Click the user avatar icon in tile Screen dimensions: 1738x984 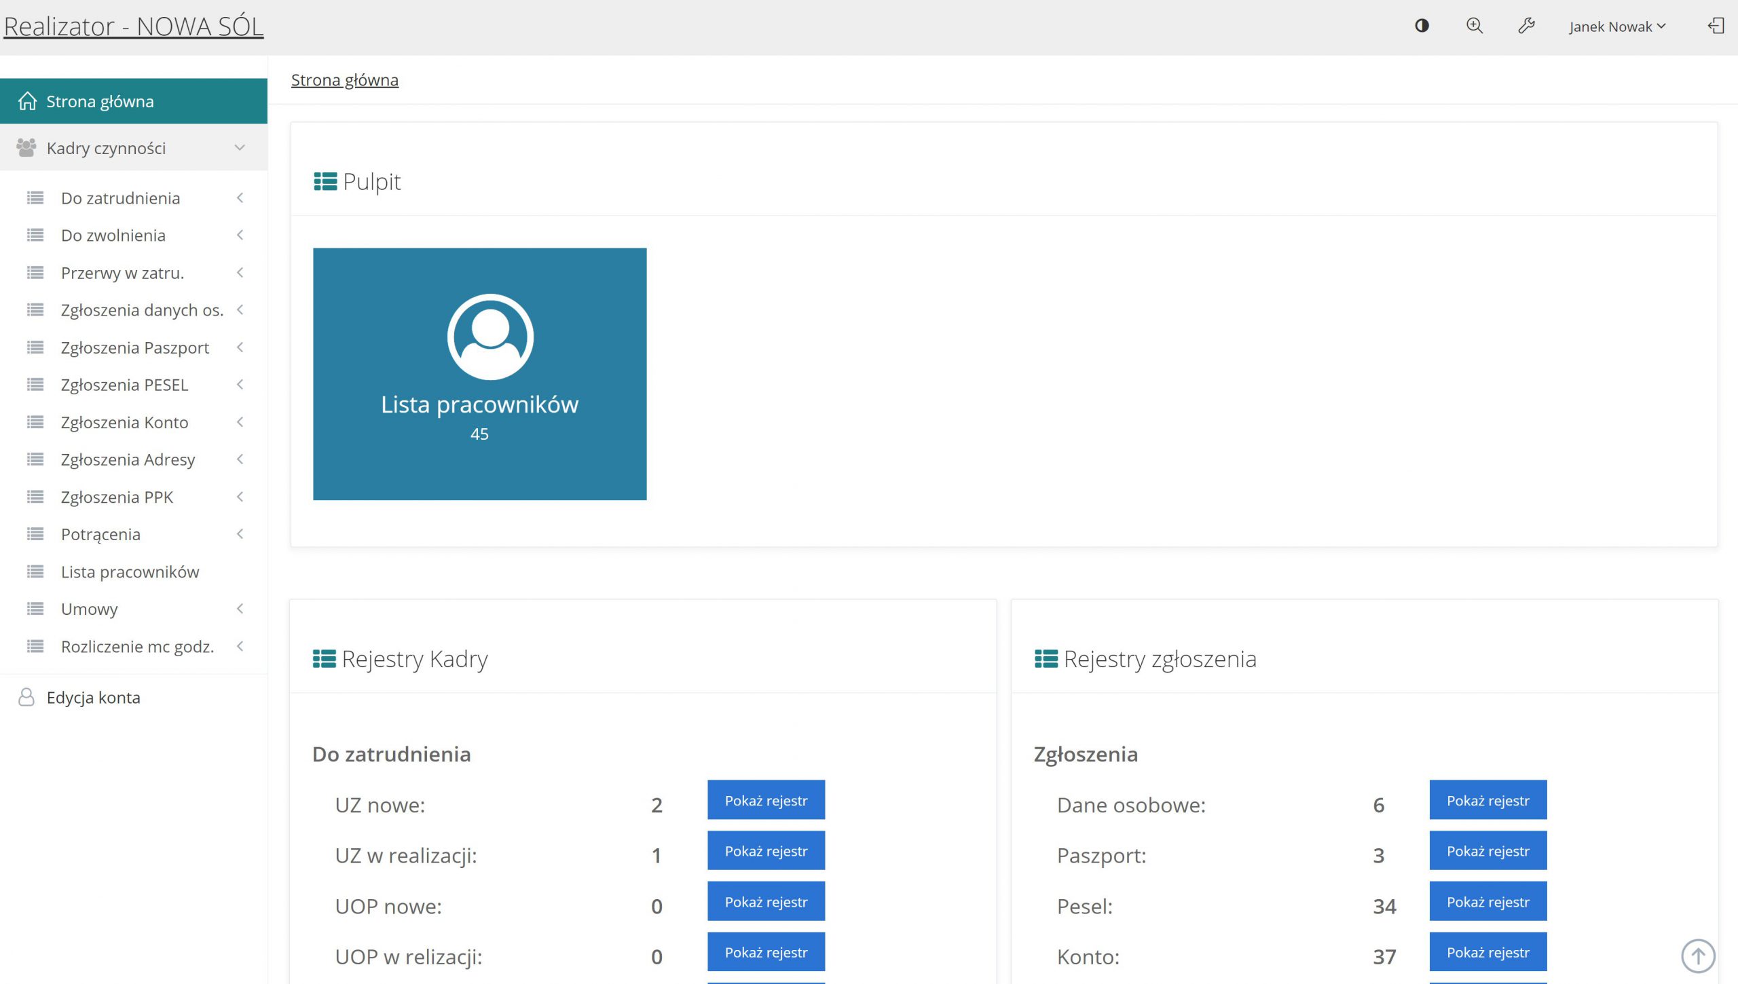pos(490,337)
